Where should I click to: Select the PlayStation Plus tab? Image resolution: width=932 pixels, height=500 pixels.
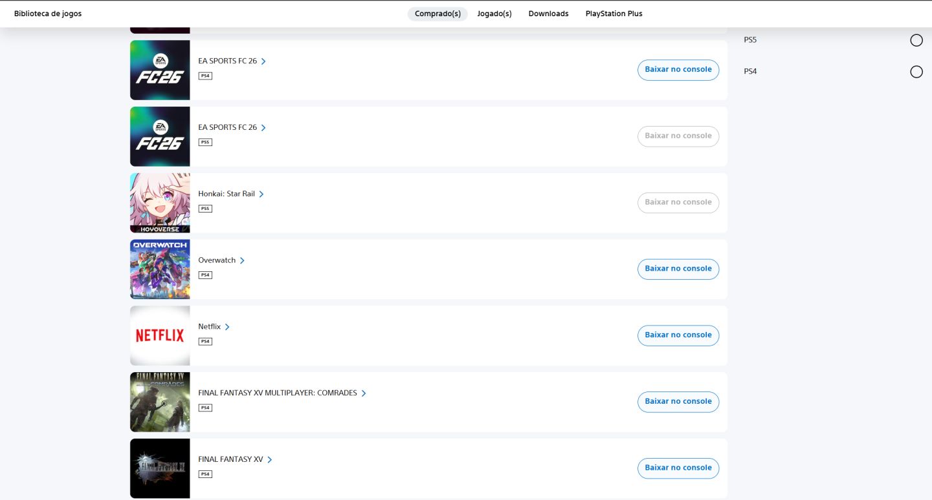pos(614,14)
